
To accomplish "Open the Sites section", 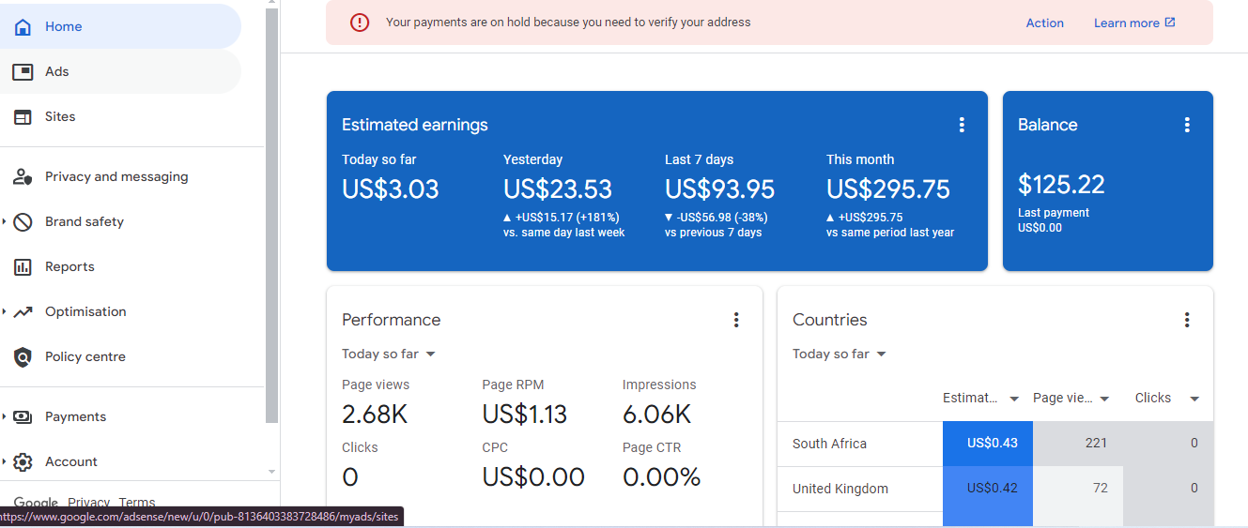I will coord(120,116).
